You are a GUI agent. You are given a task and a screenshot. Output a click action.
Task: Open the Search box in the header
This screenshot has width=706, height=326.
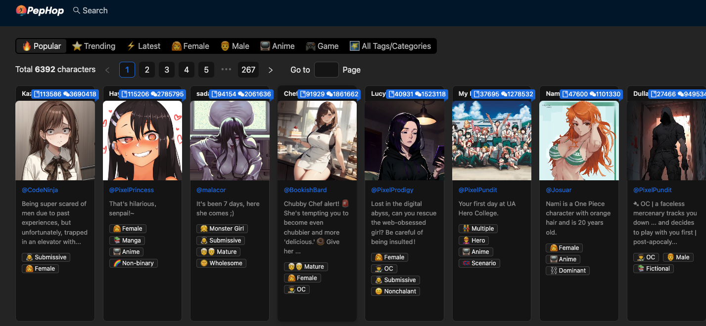tap(90, 10)
